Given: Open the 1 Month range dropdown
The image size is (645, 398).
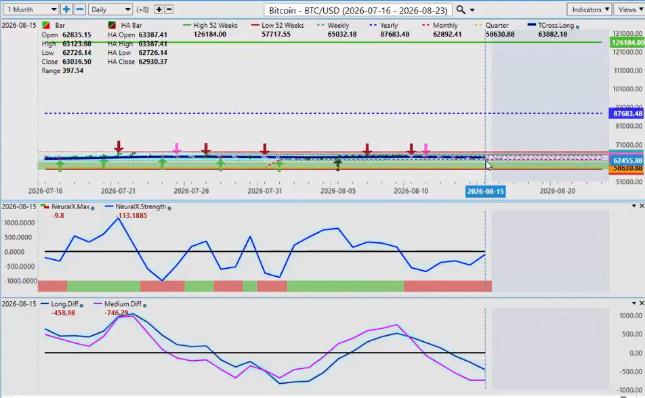Looking at the screenshot, I should [31, 9].
